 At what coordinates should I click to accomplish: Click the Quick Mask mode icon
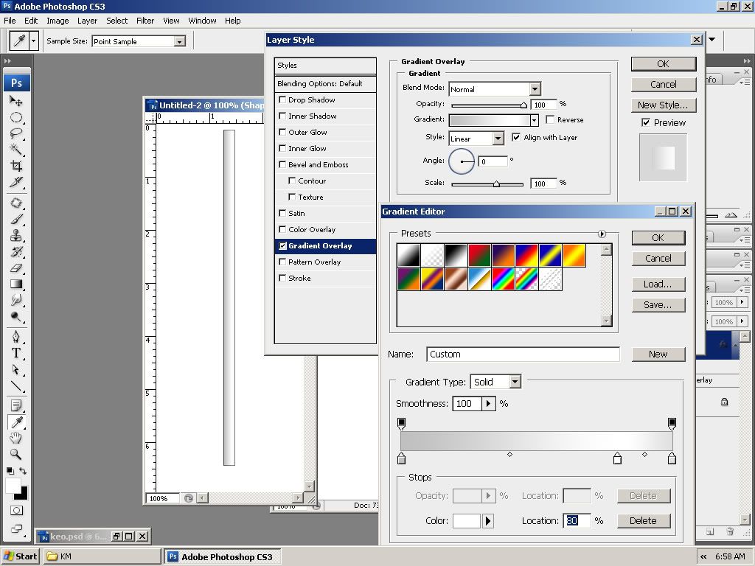tap(16, 510)
